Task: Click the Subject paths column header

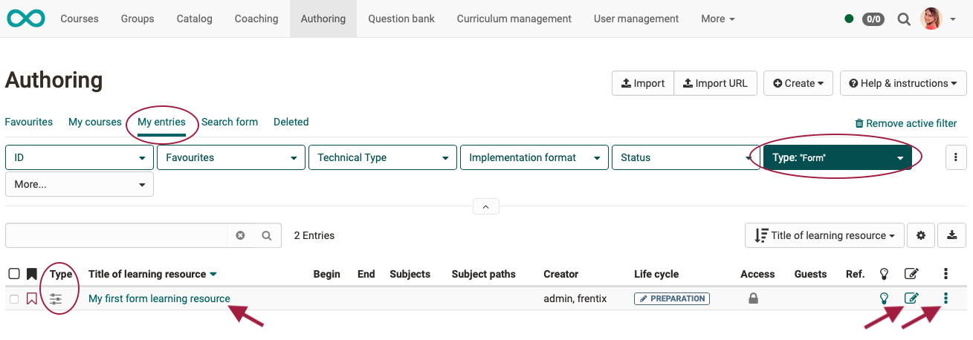Action: tap(483, 274)
